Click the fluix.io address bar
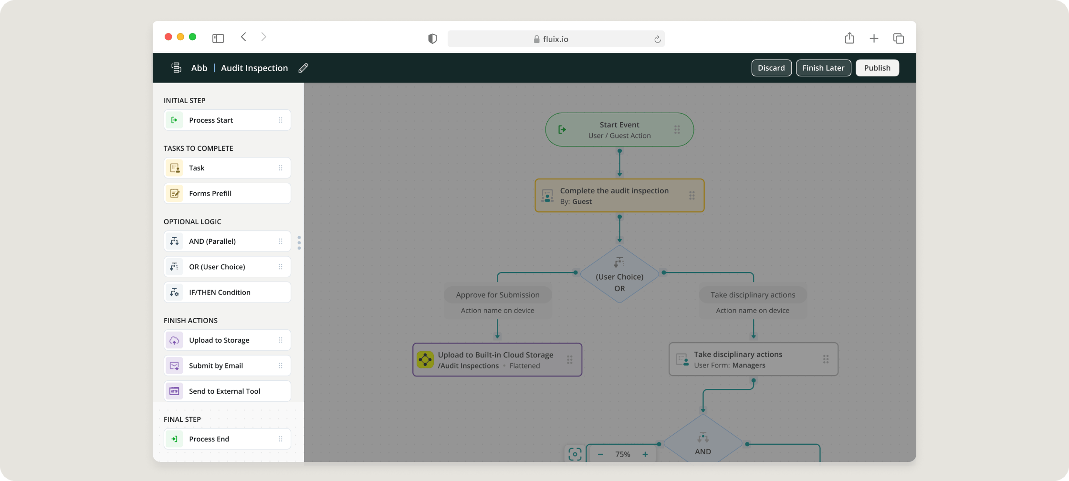This screenshot has width=1069, height=481. point(555,39)
